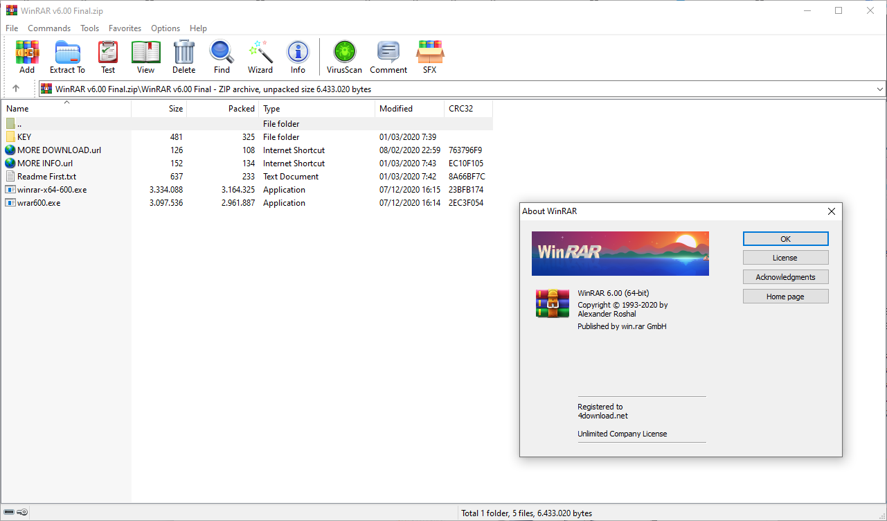Click the Add toolbar icon
The height and width of the screenshot is (521, 887).
(x=27, y=52)
